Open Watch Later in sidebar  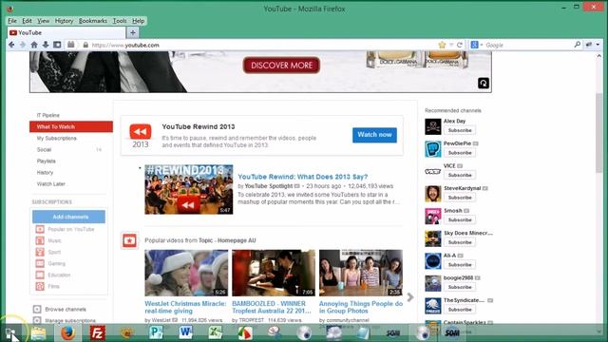(50, 184)
